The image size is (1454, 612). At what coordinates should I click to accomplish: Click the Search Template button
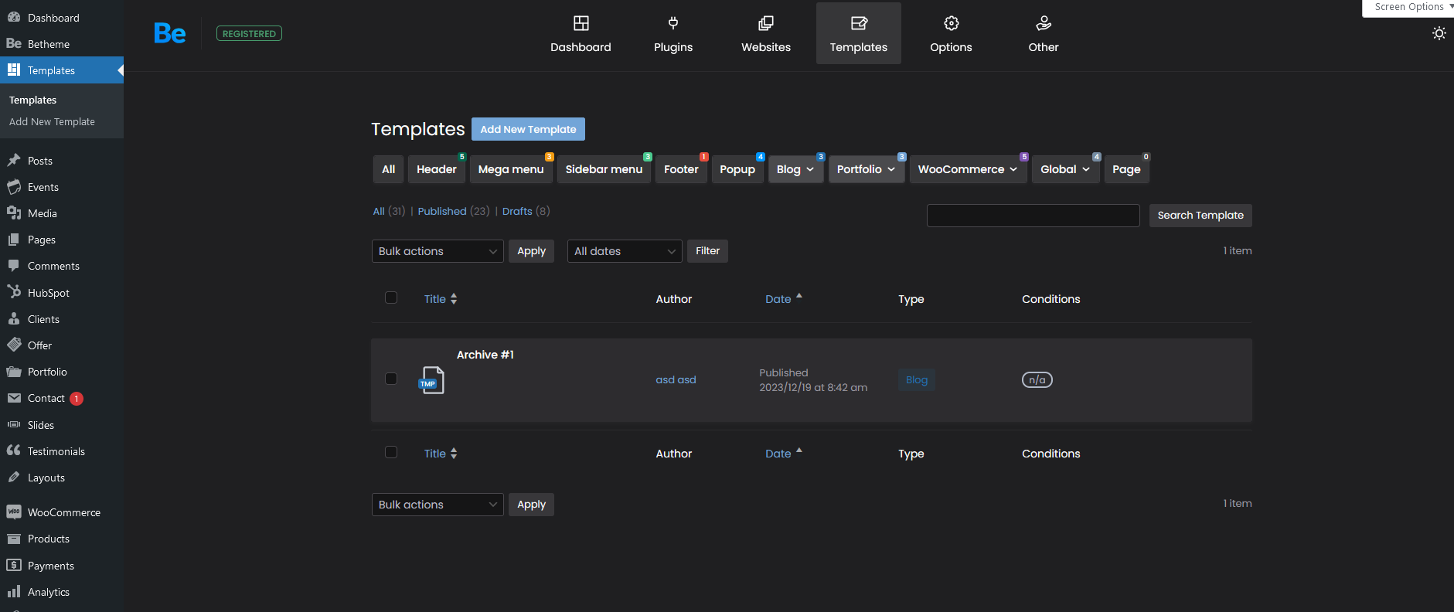[x=1200, y=216]
